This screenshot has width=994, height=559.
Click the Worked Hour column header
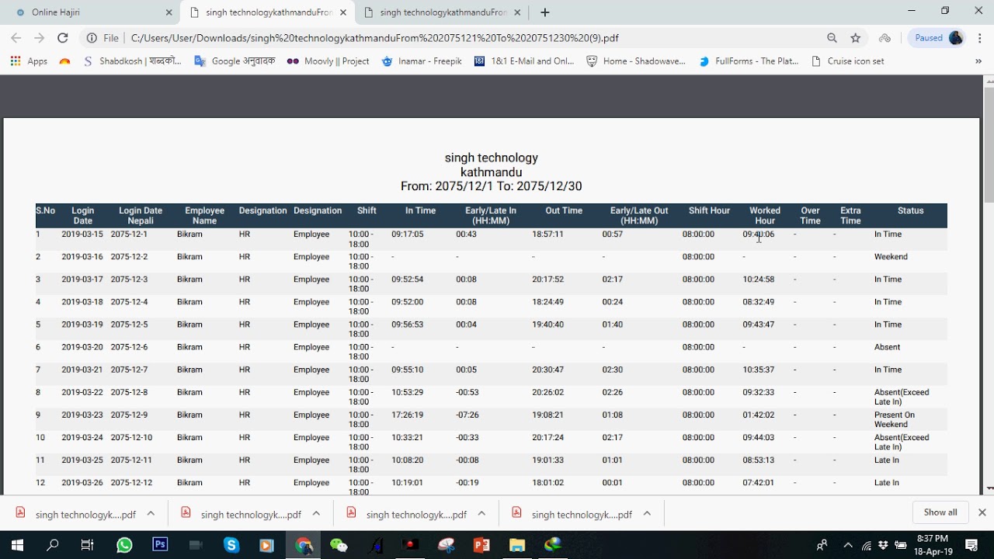(765, 216)
